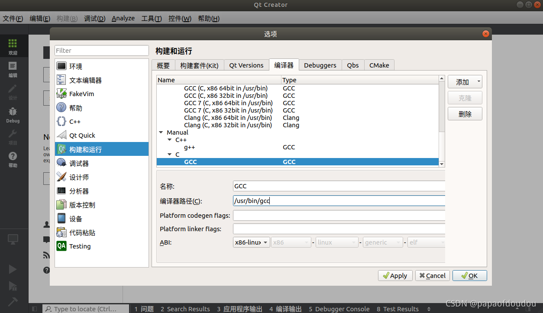Select the g++ compiler row
The width and height of the screenshot is (543, 313).
(297, 147)
